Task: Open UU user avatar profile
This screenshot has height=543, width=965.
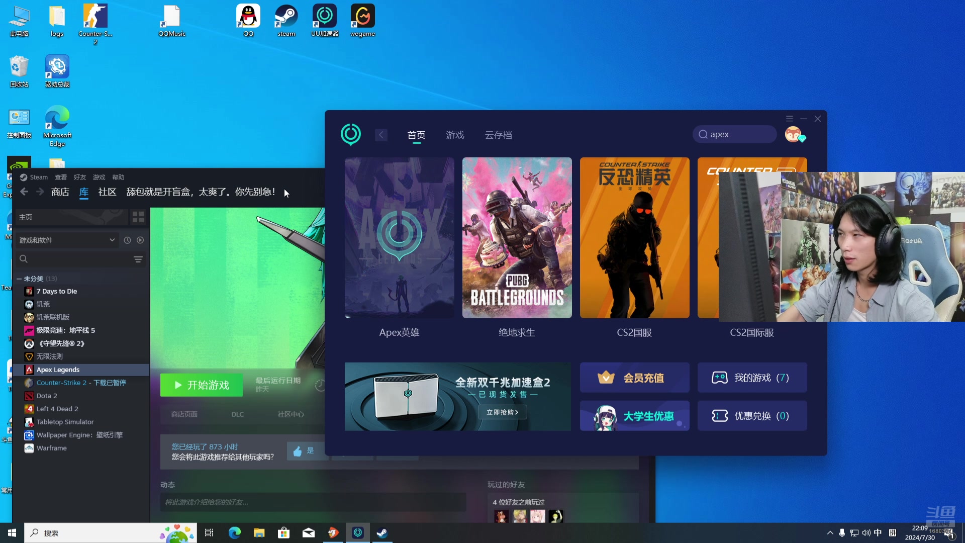Action: pyautogui.click(x=793, y=134)
